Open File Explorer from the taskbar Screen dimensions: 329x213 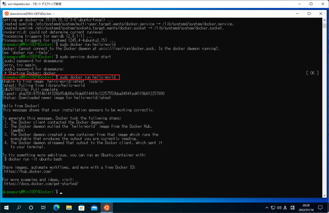coord(69,208)
